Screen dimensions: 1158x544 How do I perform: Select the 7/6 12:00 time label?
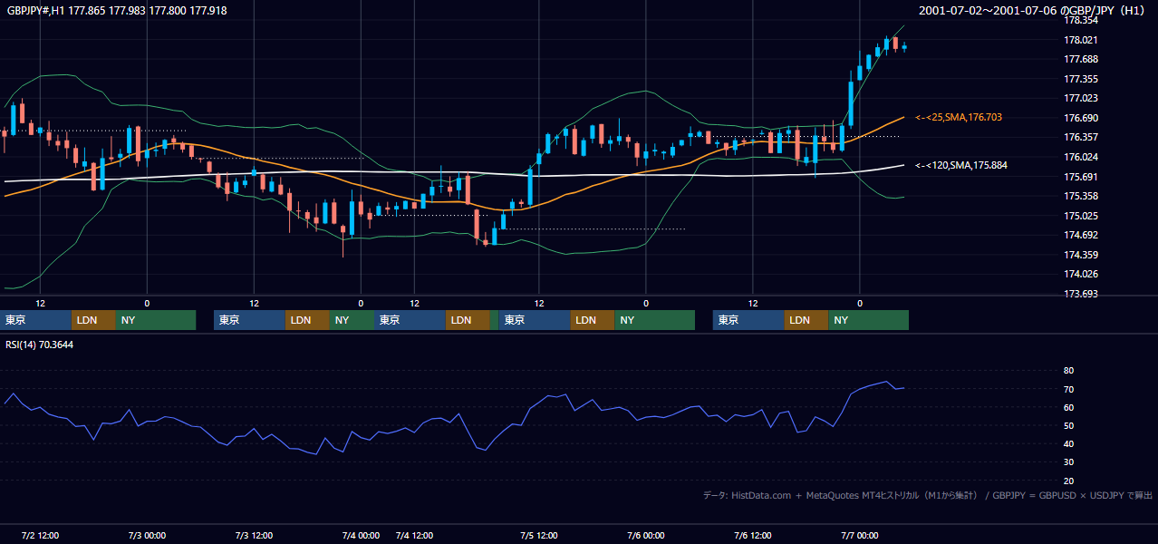pyautogui.click(x=753, y=536)
